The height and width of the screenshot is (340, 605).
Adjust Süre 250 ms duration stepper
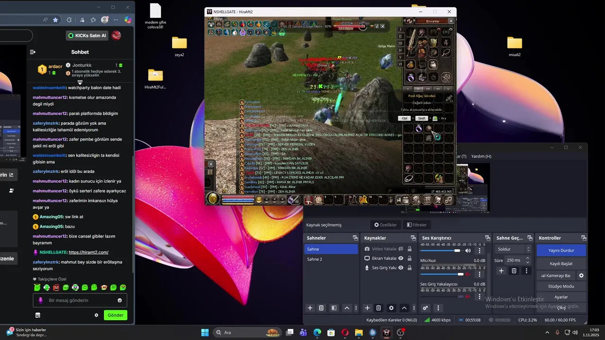pyautogui.click(x=527, y=260)
